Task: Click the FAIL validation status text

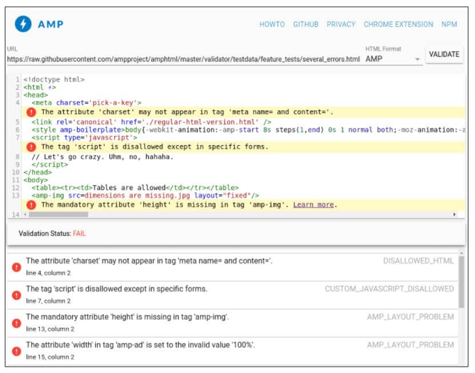Action: [79, 234]
